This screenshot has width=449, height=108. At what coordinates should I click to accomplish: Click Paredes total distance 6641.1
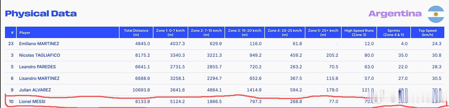142,67
